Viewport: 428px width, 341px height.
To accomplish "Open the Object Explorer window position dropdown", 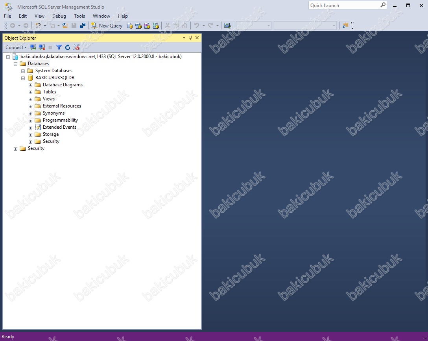I will [x=184, y=38].
